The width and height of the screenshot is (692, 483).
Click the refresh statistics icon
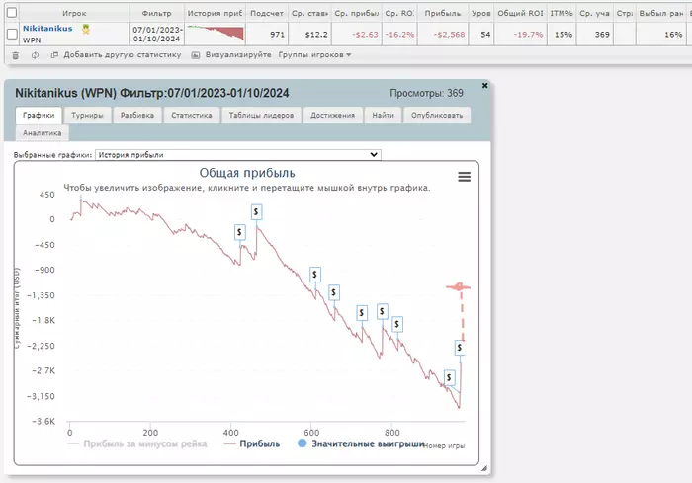[35, 55]
